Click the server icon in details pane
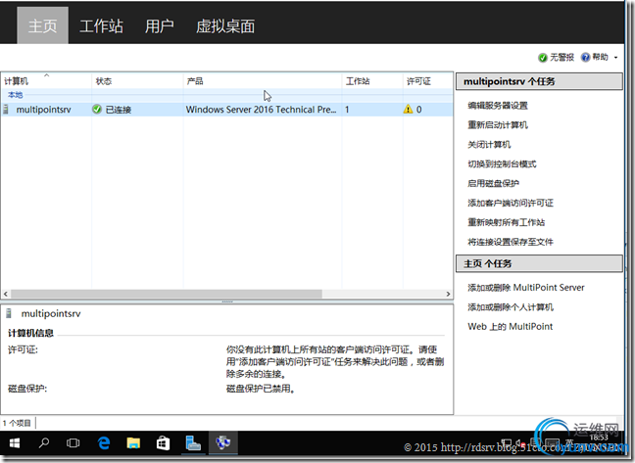 coord(9,313)
